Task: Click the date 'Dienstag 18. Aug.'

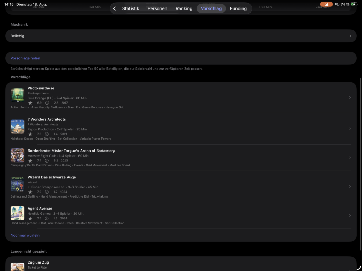Action: tap(31, 4)
